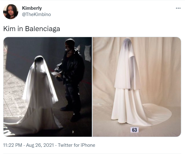Open the Kimberly display name link
The image size is (185, 154).
coord(32,8)
